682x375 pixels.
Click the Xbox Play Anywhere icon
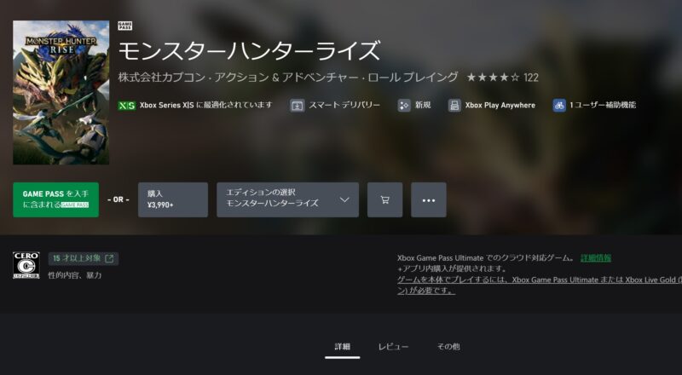[x=454, y=106]
